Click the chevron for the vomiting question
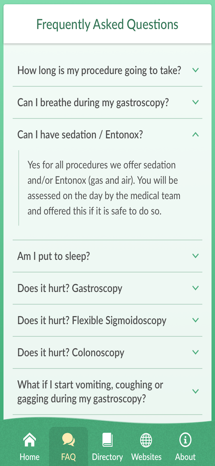Viewport: 215px width, 466px height. tap(195, 391)
